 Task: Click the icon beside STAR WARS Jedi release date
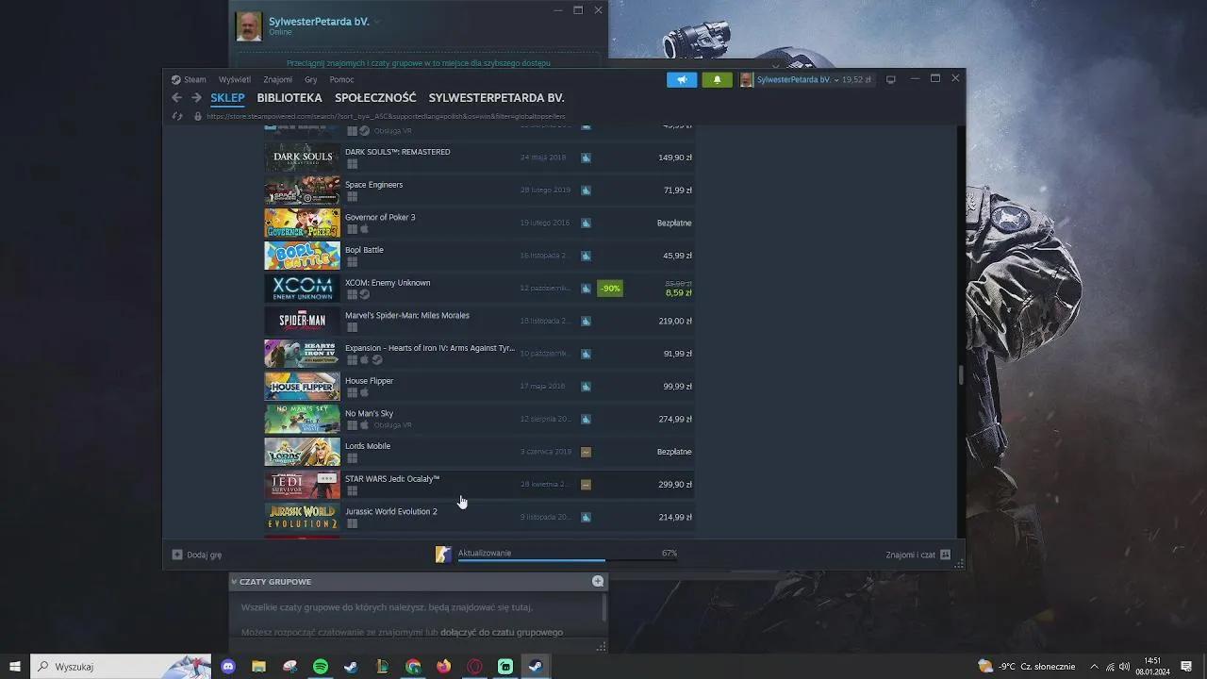[586, 485]
